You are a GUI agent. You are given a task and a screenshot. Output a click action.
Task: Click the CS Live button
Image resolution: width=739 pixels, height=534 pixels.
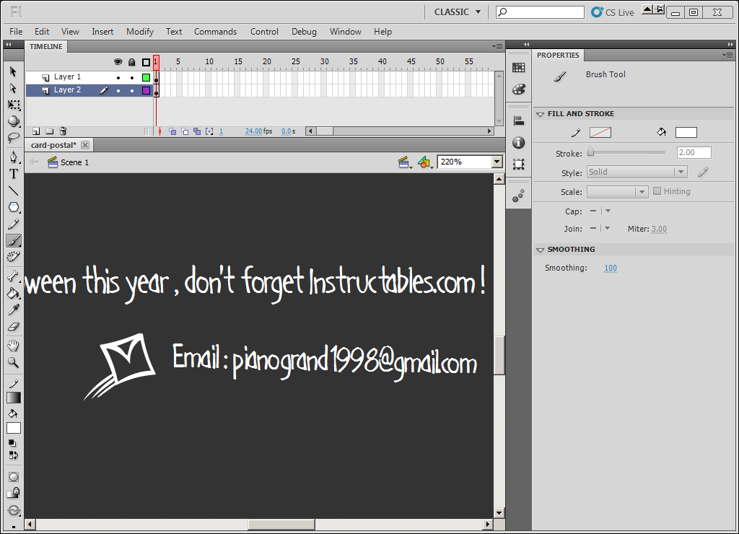(613, 12)
